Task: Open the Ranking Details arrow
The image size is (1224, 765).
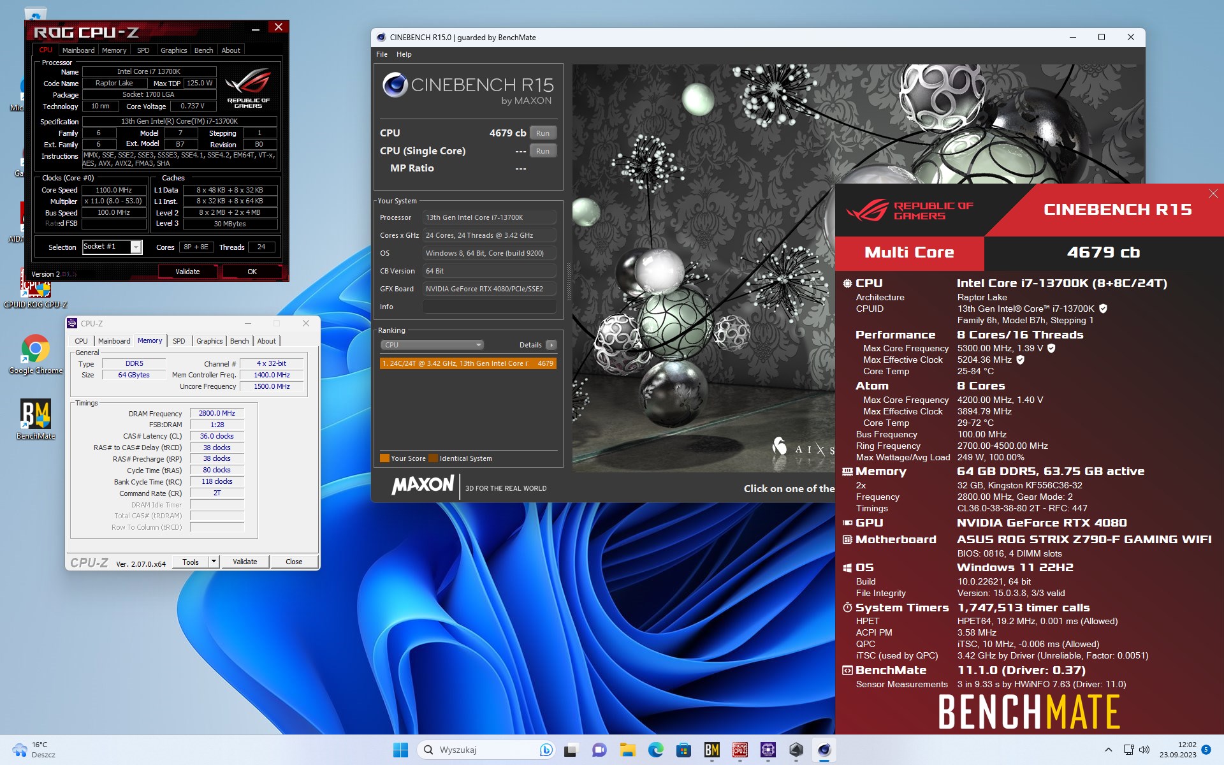Action: [551, 345]
